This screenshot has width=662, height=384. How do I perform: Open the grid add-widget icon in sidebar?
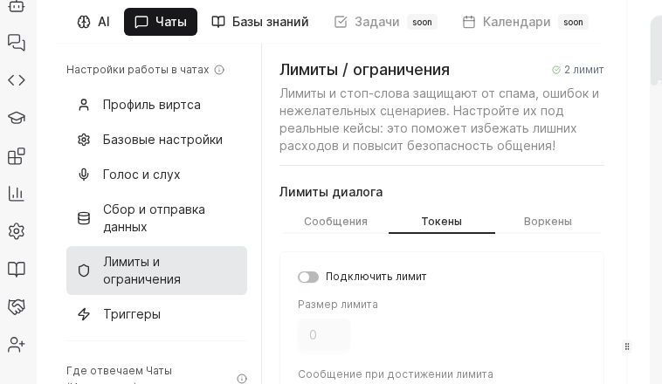16,156
